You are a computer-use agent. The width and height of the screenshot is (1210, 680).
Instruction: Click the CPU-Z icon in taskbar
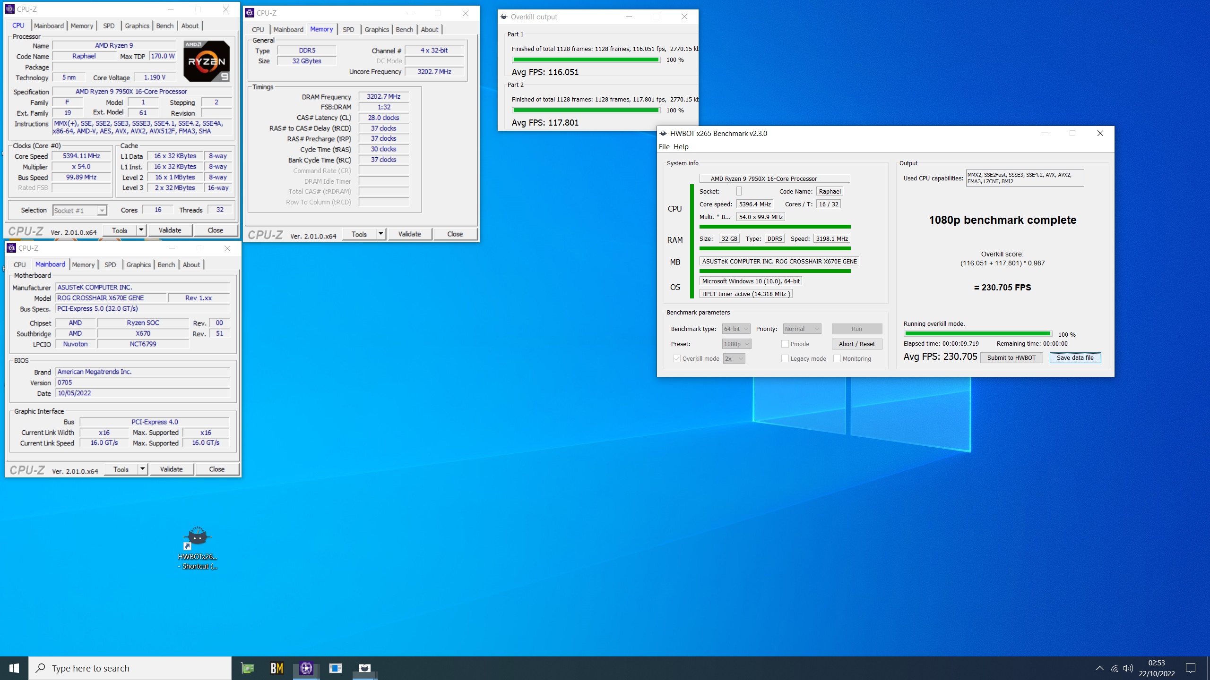pos(306,668)
